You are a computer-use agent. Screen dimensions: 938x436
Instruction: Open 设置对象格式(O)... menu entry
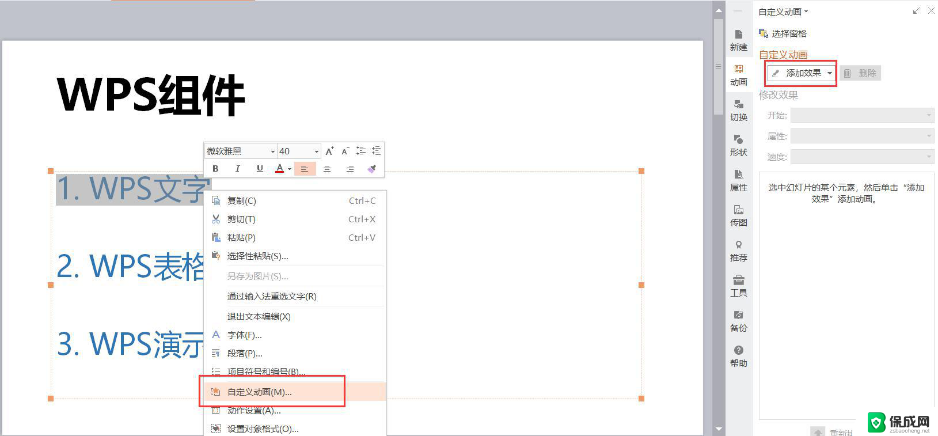[x=295, y=429]
